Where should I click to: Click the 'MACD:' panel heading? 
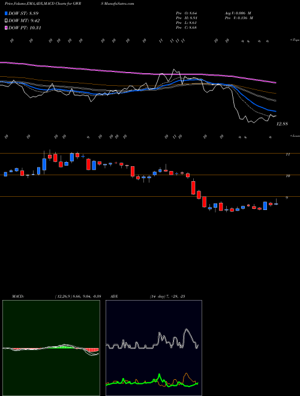[x=18, y=296]
